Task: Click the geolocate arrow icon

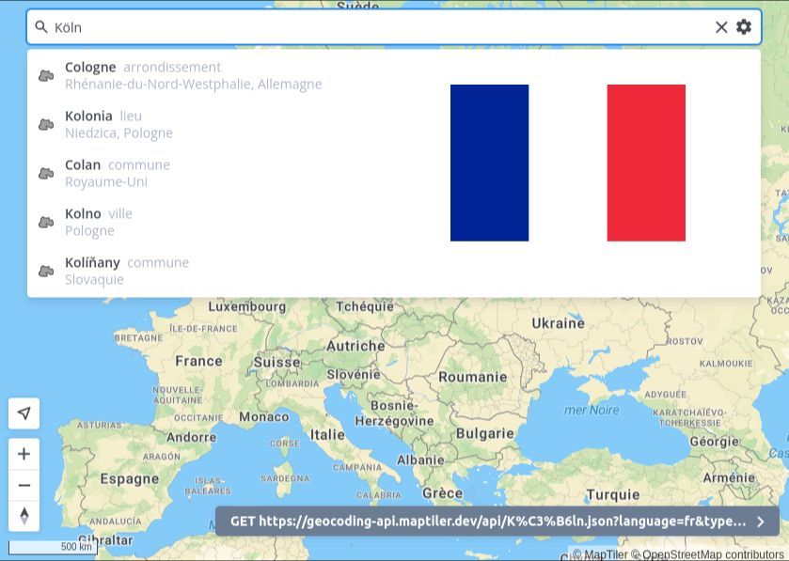Action: pos(24,413)
